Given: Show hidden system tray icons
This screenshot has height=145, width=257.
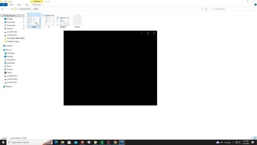Looking at the screenshot, I should pos(233,142).
